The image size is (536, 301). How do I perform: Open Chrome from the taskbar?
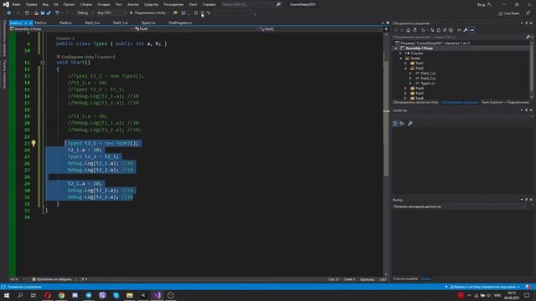[61, 295]
